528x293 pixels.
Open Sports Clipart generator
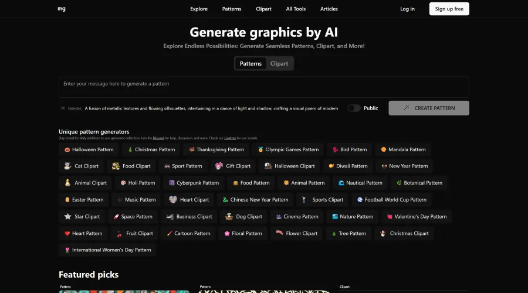click(322, 199)
